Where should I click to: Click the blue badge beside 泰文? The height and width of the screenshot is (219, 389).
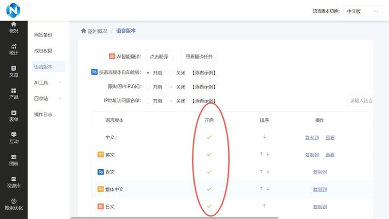[101, 172]
